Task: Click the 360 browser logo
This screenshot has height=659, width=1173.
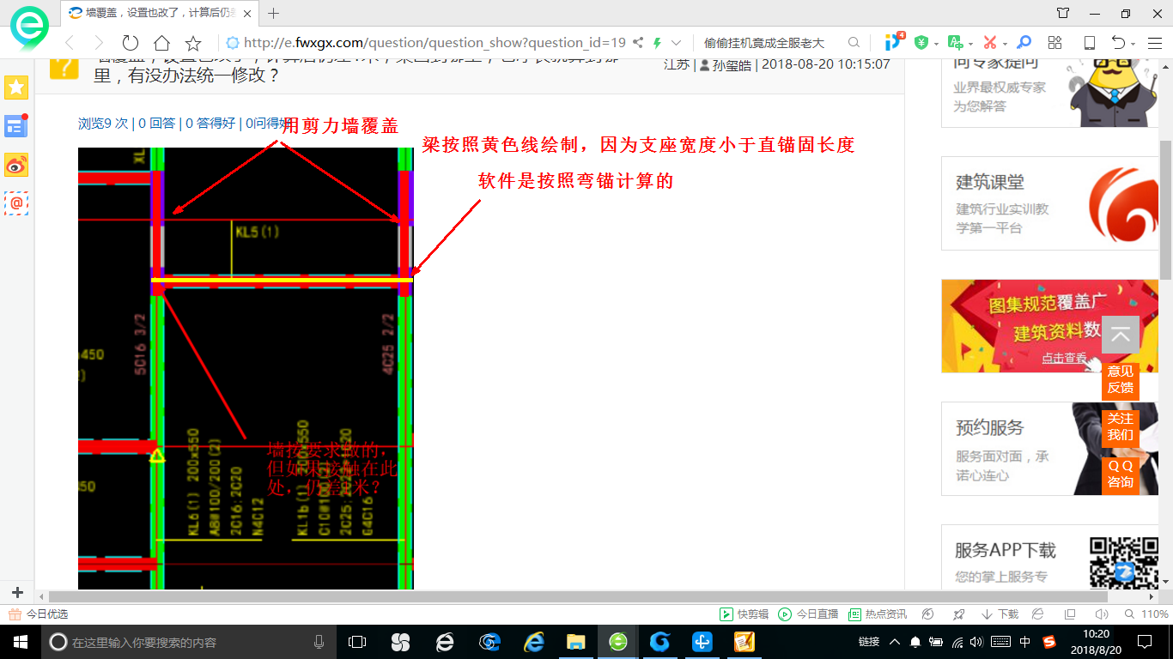Action: [x=30, y=28]
